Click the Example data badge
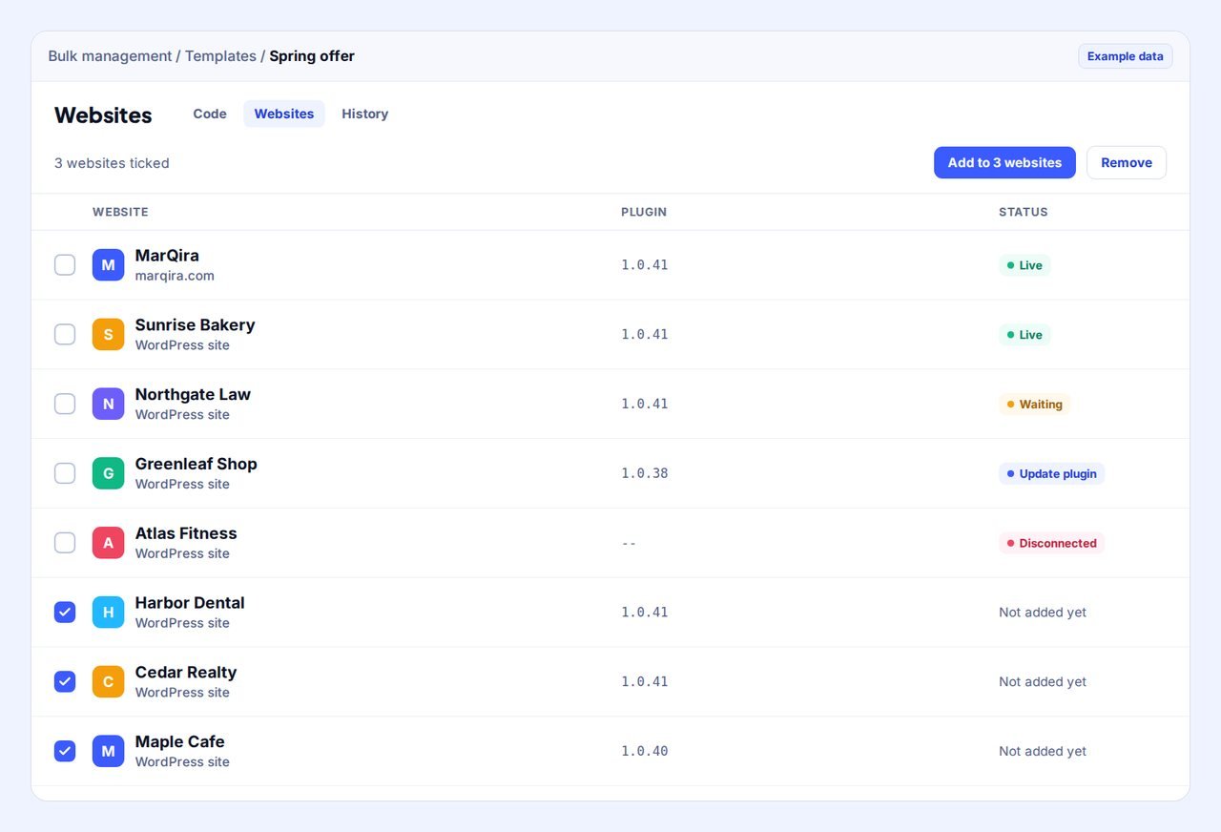 coord(1126,56)
